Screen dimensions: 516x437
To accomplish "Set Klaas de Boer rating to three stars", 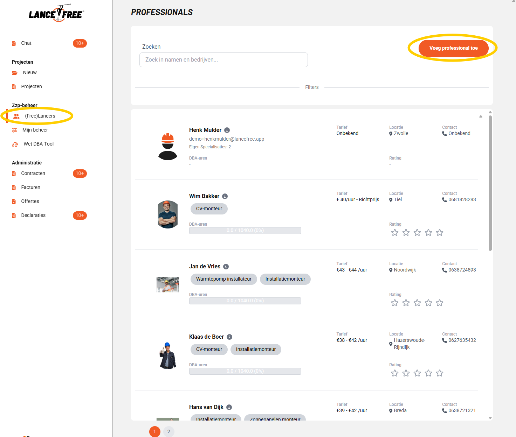I will coord(417,373).
